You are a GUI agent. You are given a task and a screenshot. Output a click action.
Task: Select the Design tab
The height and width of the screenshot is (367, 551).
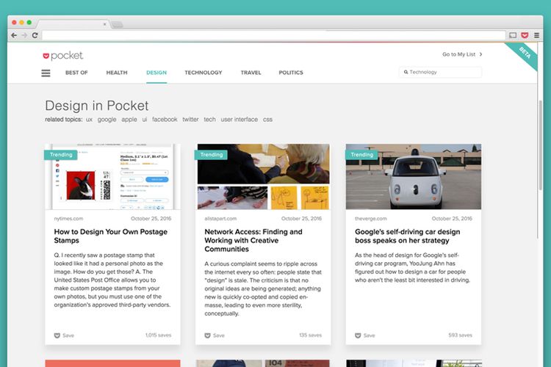[x=156, y=73]
